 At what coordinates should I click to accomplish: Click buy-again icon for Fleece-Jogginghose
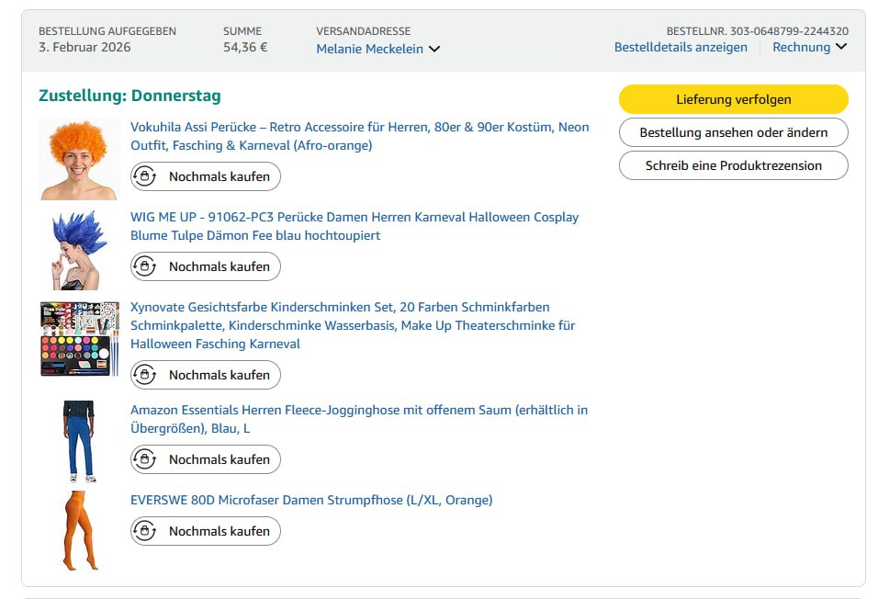tap(145, 459)
